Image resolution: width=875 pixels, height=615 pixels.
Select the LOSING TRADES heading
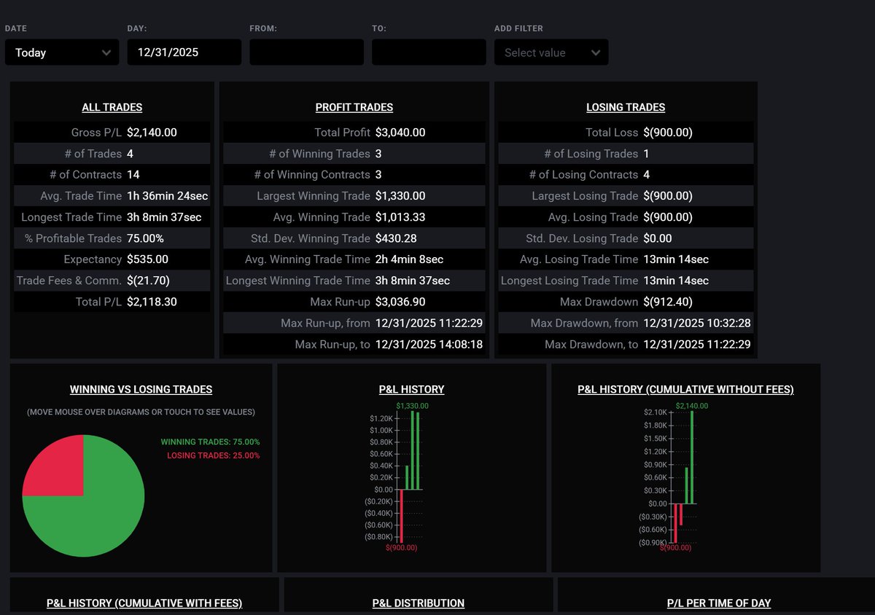[x=625, y=106]
